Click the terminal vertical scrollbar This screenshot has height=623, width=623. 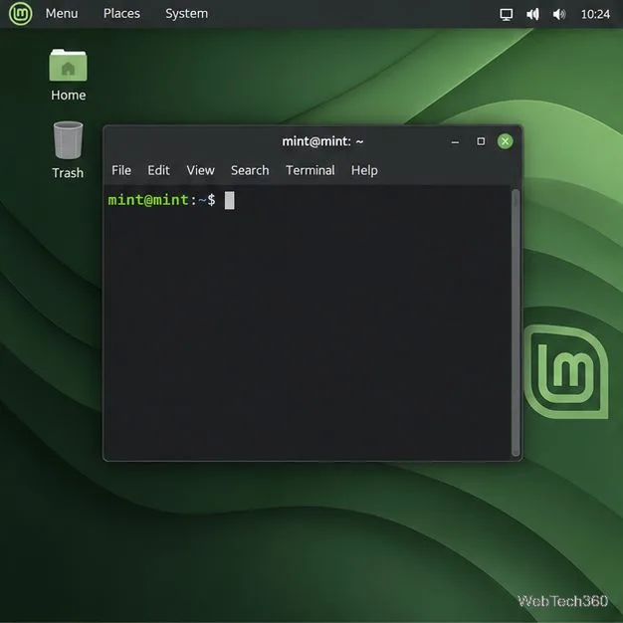tap(516, 322)
